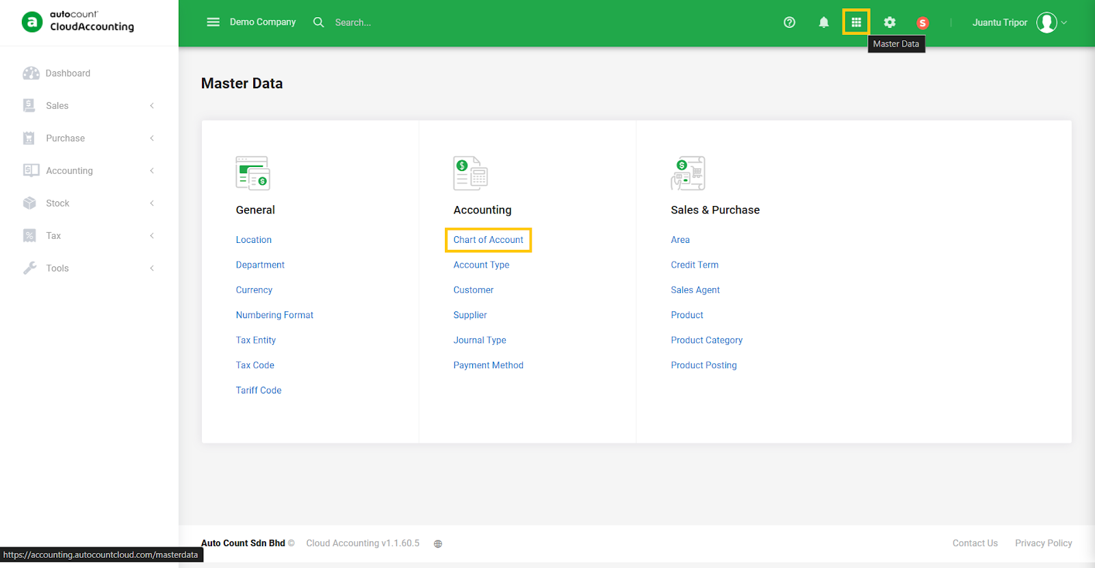The image size is (1095, 568).
Task: Click the Privacy Policy footer link
Action: [x=1044, y=543]
